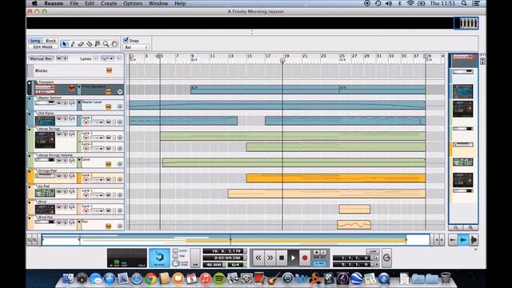Open the Options menu
The height and width of the screenshot is (288, 512).
pyautogui.click(x=133, y=3)
